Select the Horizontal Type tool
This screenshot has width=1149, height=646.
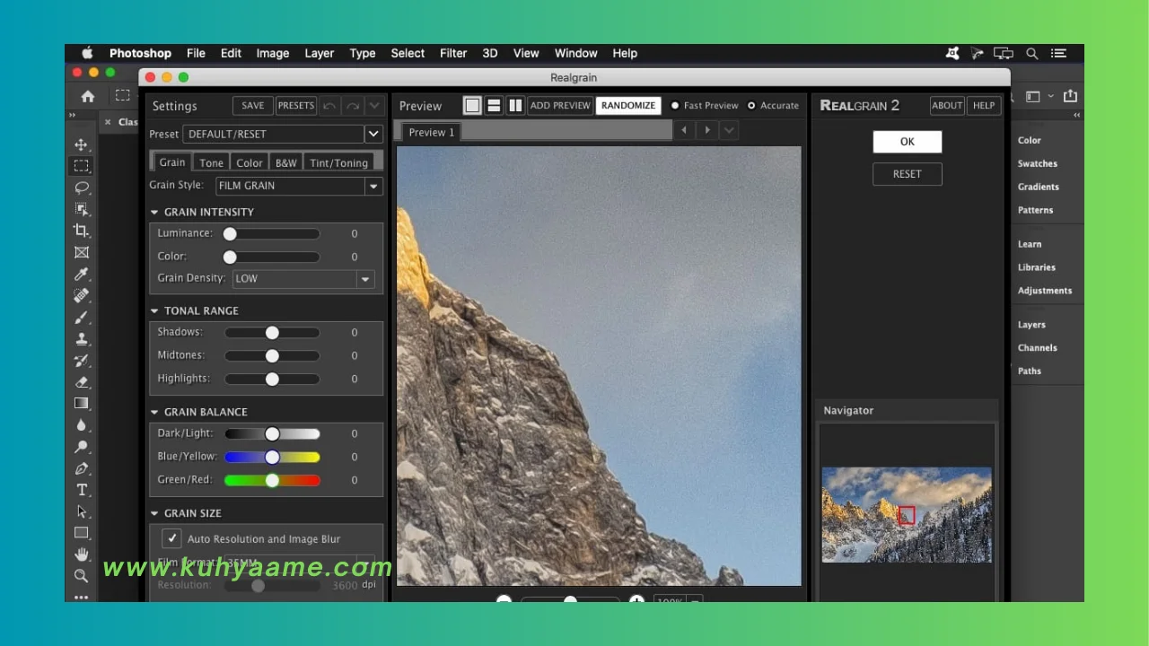(x=82, y=490)
